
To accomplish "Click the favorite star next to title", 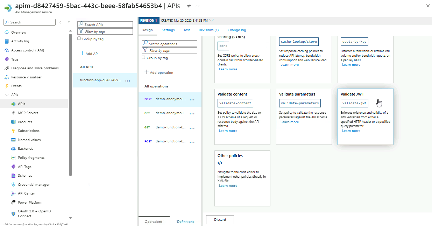I will [x=189, y=6].
